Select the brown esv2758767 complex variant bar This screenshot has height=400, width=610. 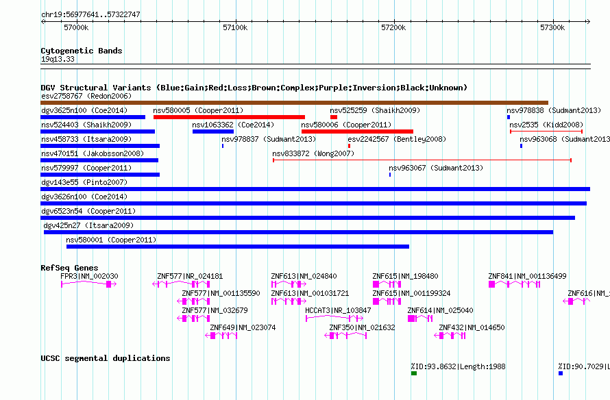pyautogui.click(x=294, y=103)
